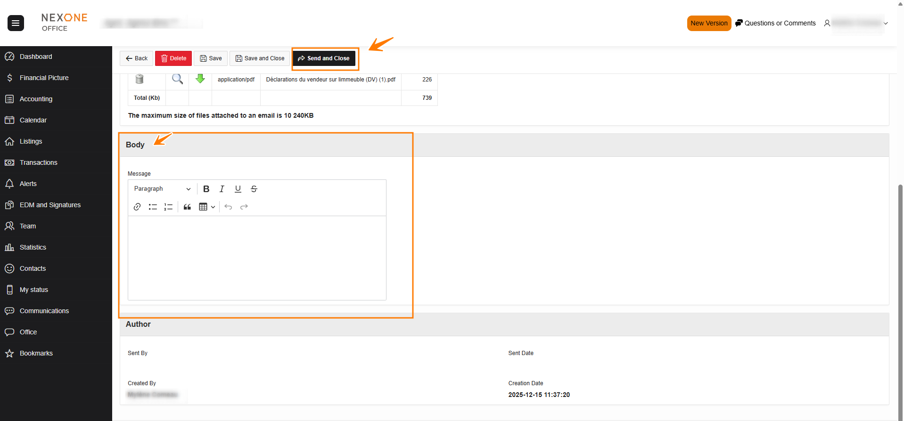Image resolution: width=904 pixels, height=421 pixels.
Task: Click the hamburger menu icon
Action: [16, 23]
